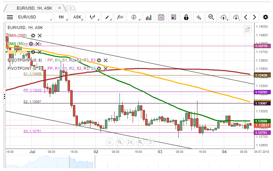Select the EUR/USD, 1H, ASK tab

pyautogui.click(x=34, y=8)
